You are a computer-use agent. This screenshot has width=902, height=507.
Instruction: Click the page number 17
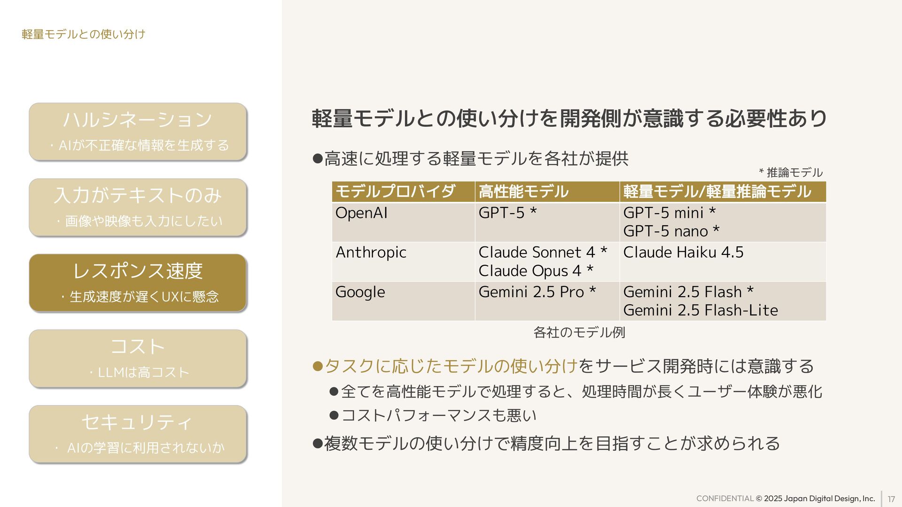pyautogui.click(x=891, y=499)
